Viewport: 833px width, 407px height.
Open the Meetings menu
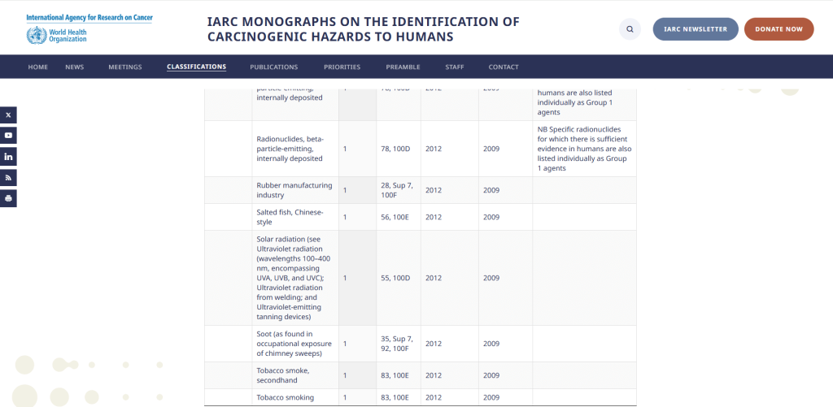[x=125, y=67]
